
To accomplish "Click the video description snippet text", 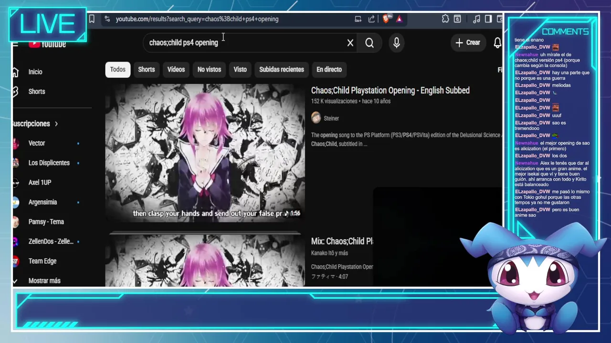I will 406,140.
